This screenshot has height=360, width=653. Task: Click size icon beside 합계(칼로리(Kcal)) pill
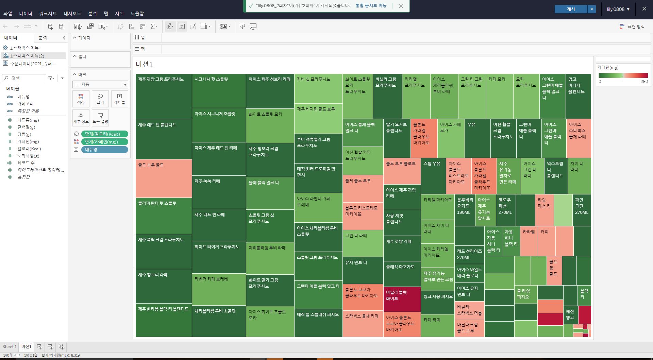click(x=76, y=134)
